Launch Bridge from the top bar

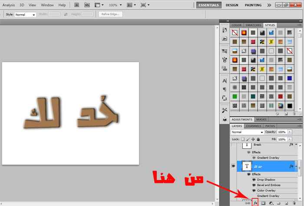pos(76,5)
